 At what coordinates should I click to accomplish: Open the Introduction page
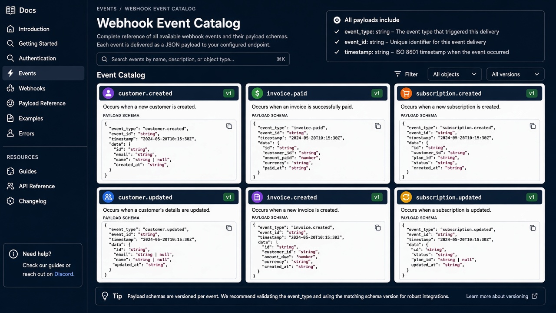click(43, 29)
